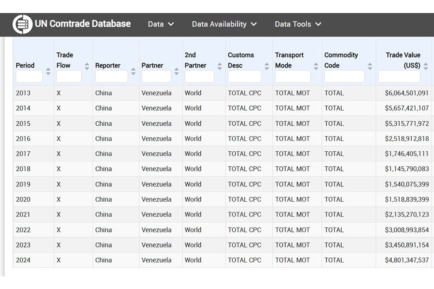Expand the Data Availability menu
This screenshot has width=434, height=289.
point(224,24)
